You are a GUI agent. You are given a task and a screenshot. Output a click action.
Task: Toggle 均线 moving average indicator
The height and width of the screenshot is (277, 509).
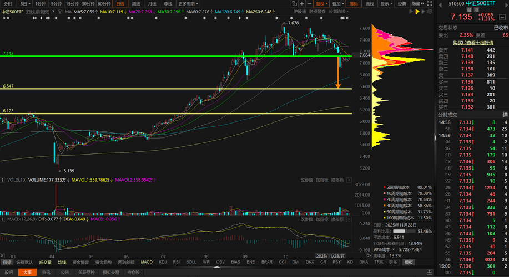click(x=62, y=263)
